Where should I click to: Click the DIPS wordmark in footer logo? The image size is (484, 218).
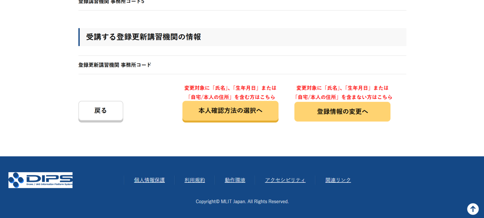click(49, 178)
